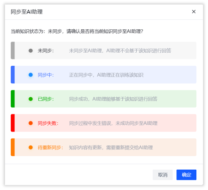Click the red-orange dot beside 同步失败
Screen dimensions: 208x190
31,123
